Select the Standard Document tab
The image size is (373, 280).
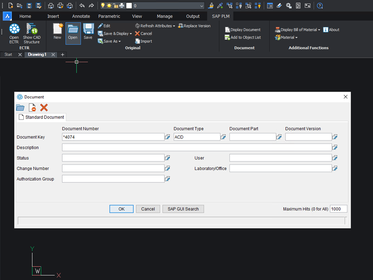coord(41,117)
